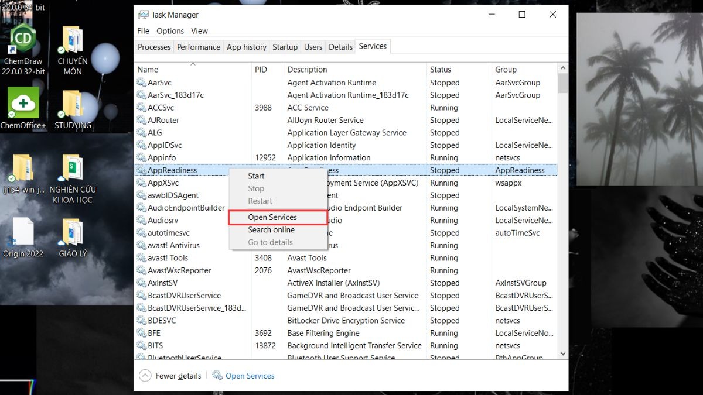Click the AllJoyn Router Service description
703x395 pixels.
click(x=326, y=120)
